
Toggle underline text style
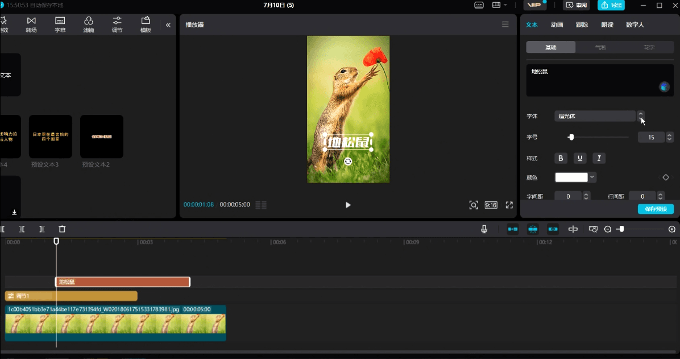pos(580,158)
